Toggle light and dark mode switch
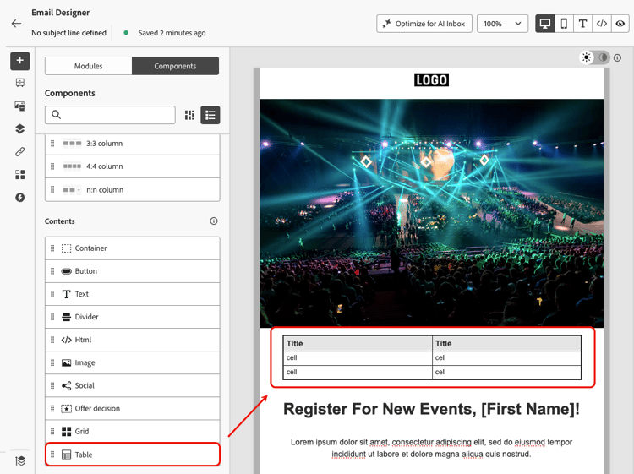 595,57
